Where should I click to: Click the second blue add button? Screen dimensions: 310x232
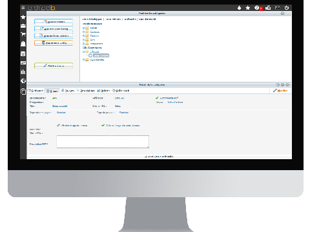pyautogui.click(x=54, y=28)
